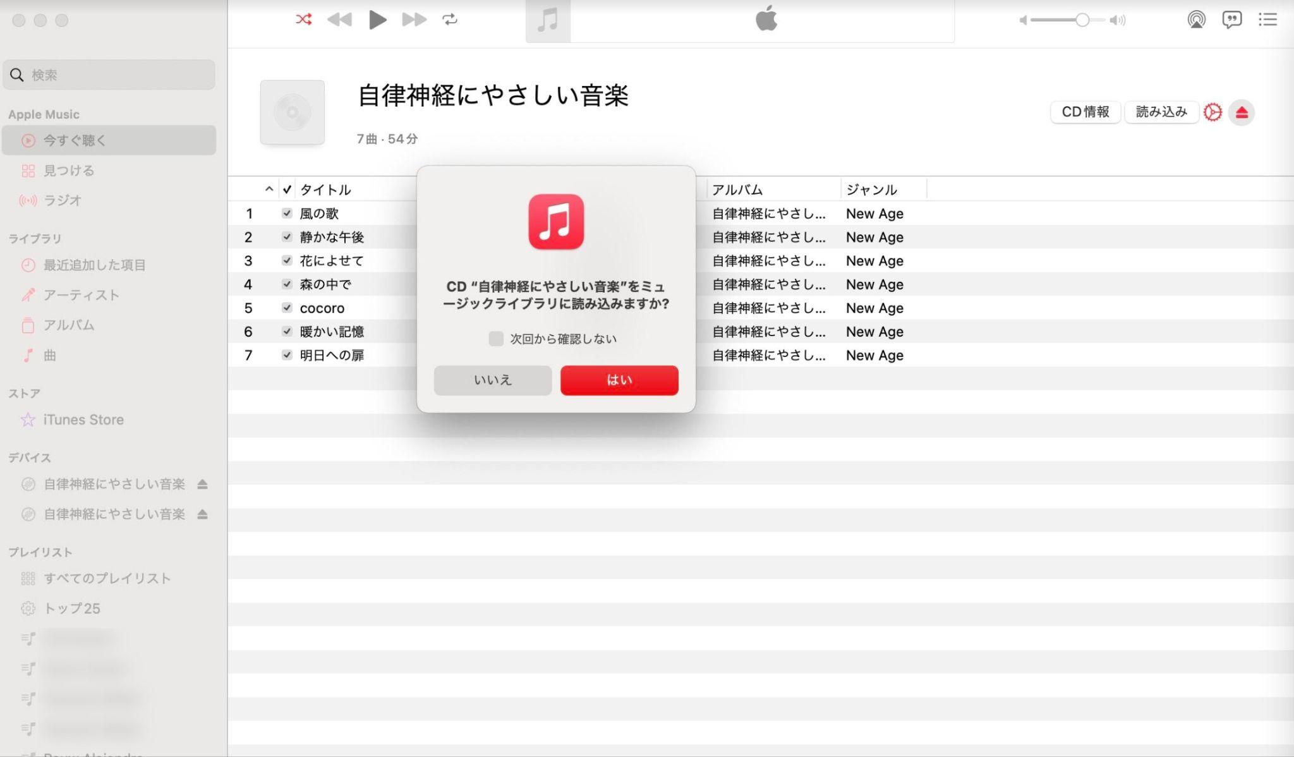Open the CD import settings gear icon
Image resolution: width=1294 pixels, height=757 pixels.
[1212, 112]
